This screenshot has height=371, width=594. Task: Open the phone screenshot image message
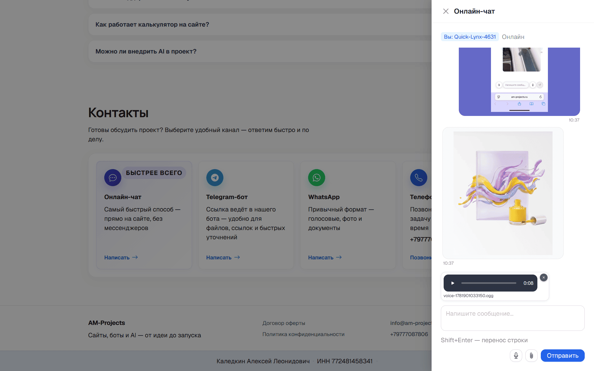click(519, 82)
